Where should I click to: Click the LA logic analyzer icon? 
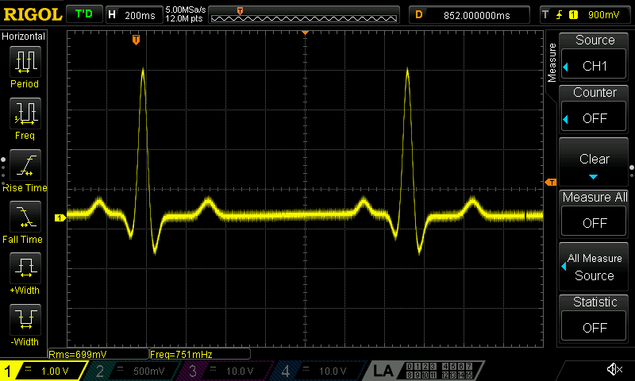click(383, 371)
